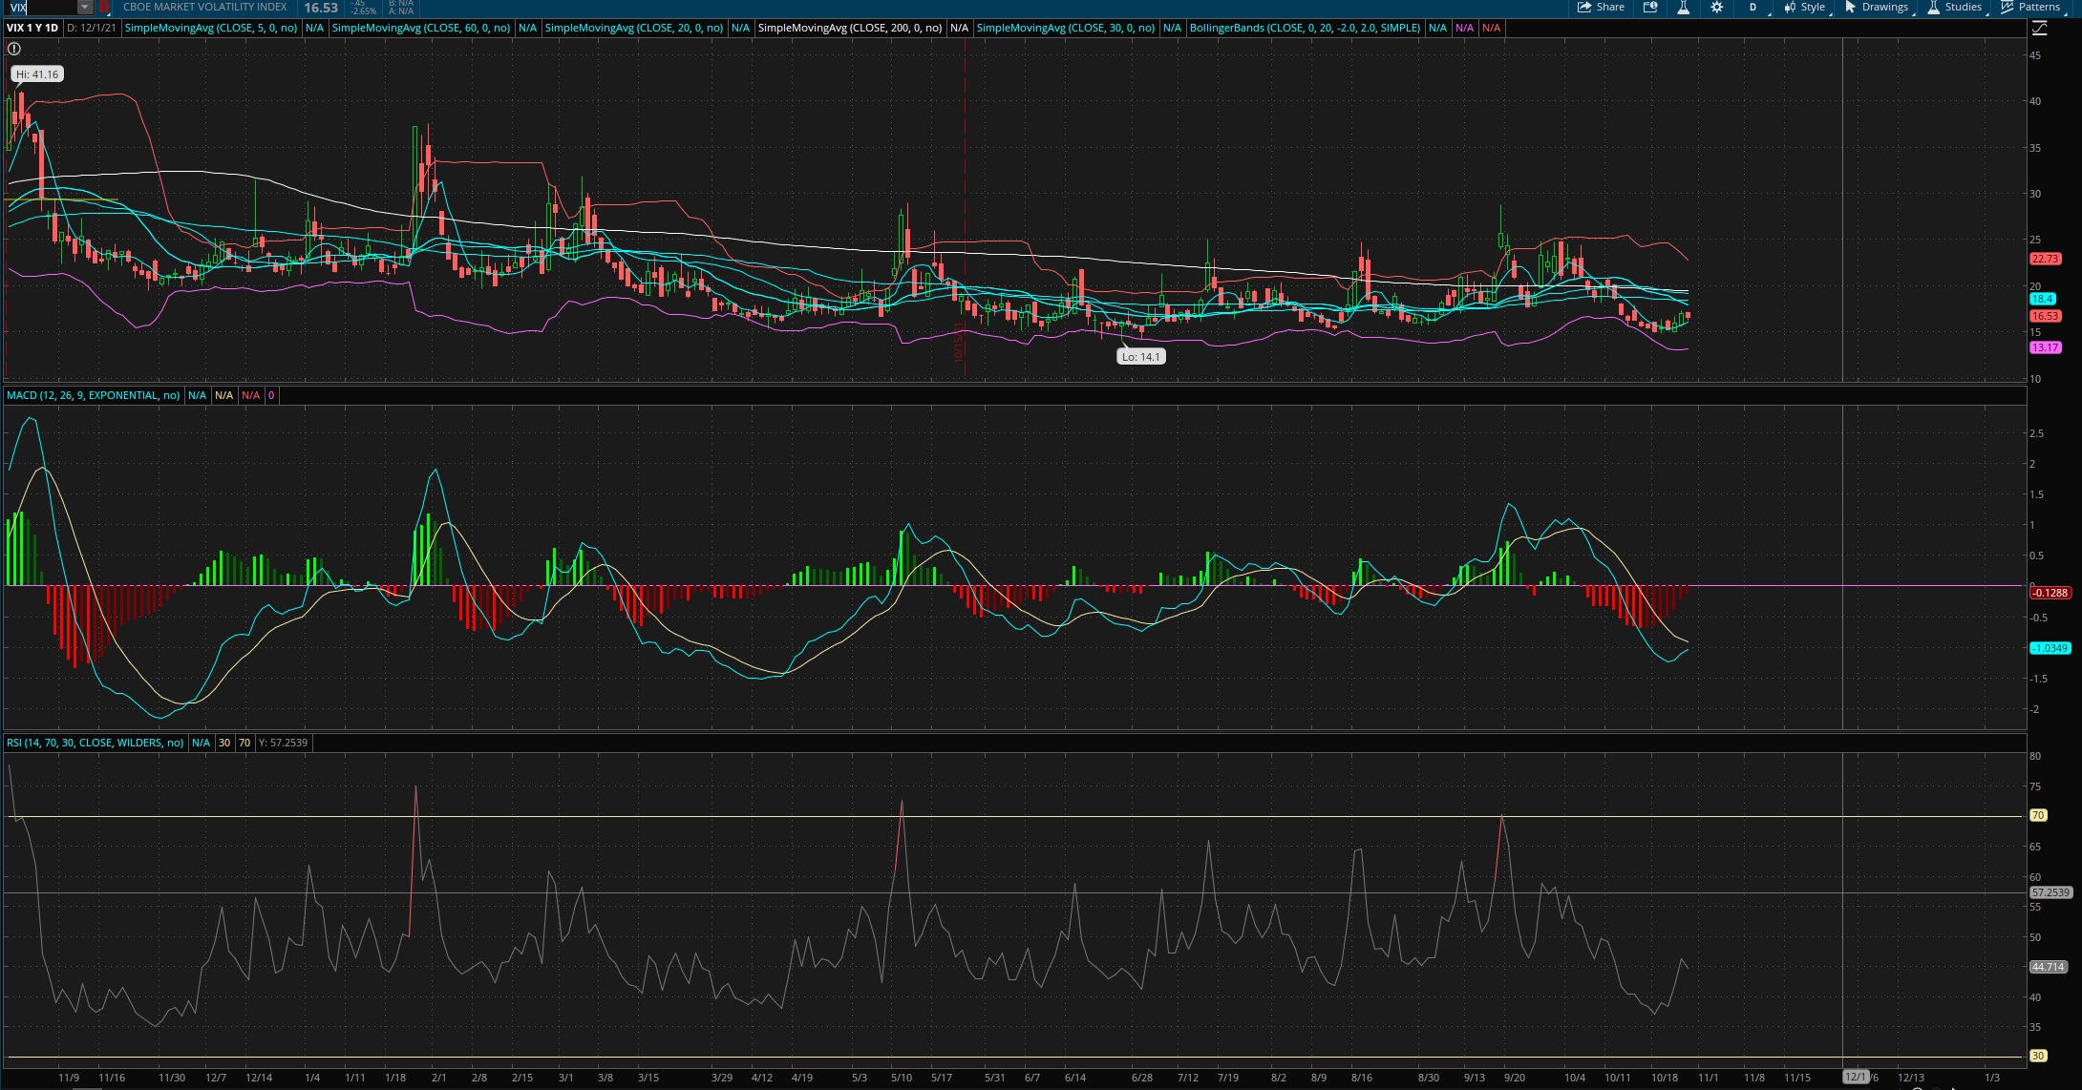
Task: Expand the Style dropdown menu
Action: pyautogui.click(x=1805, y=8)
